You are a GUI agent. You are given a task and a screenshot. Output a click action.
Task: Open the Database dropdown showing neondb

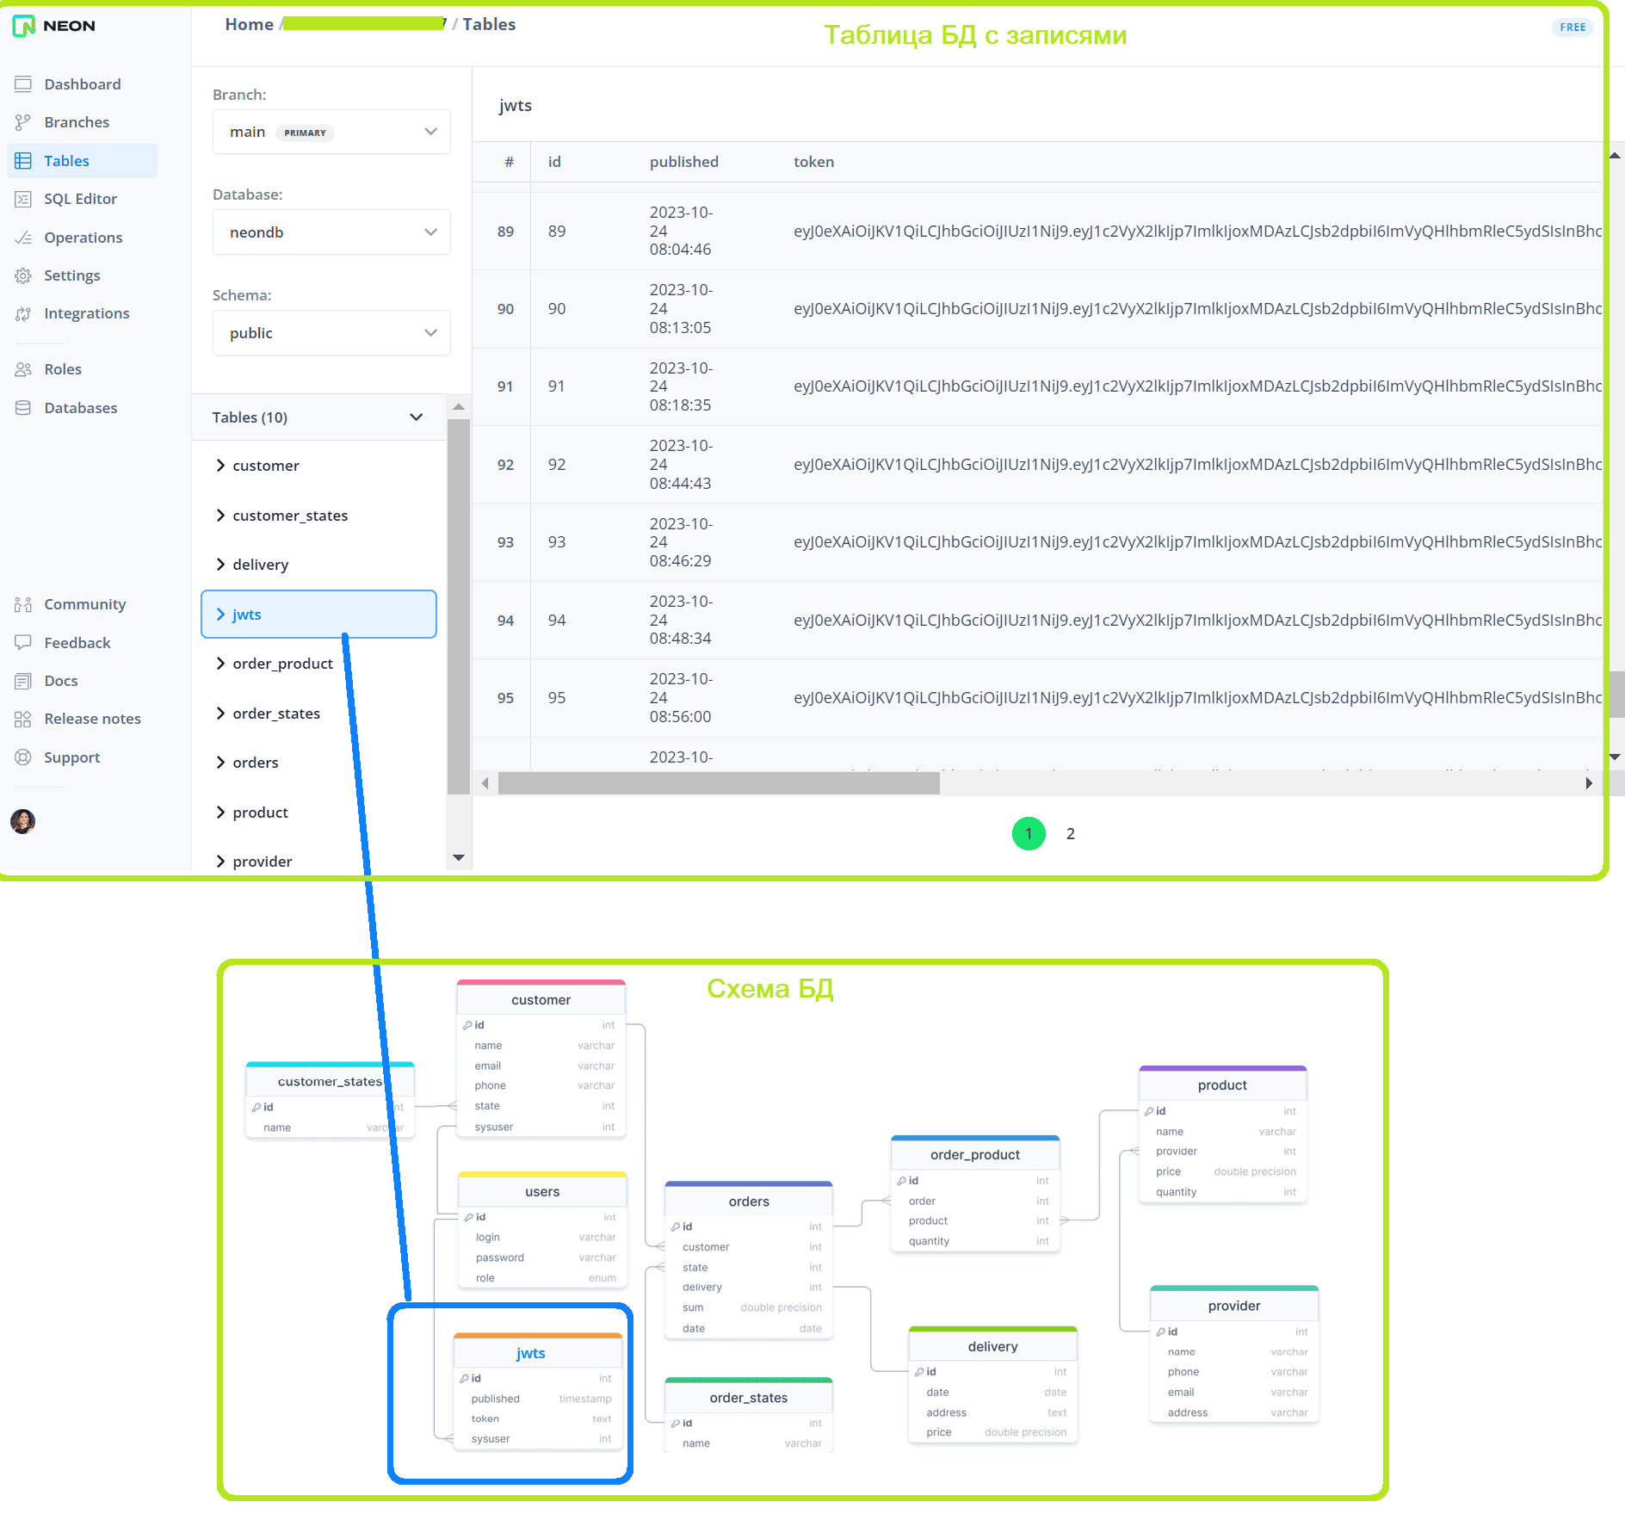pyautogui.click(x=331, y=232)
